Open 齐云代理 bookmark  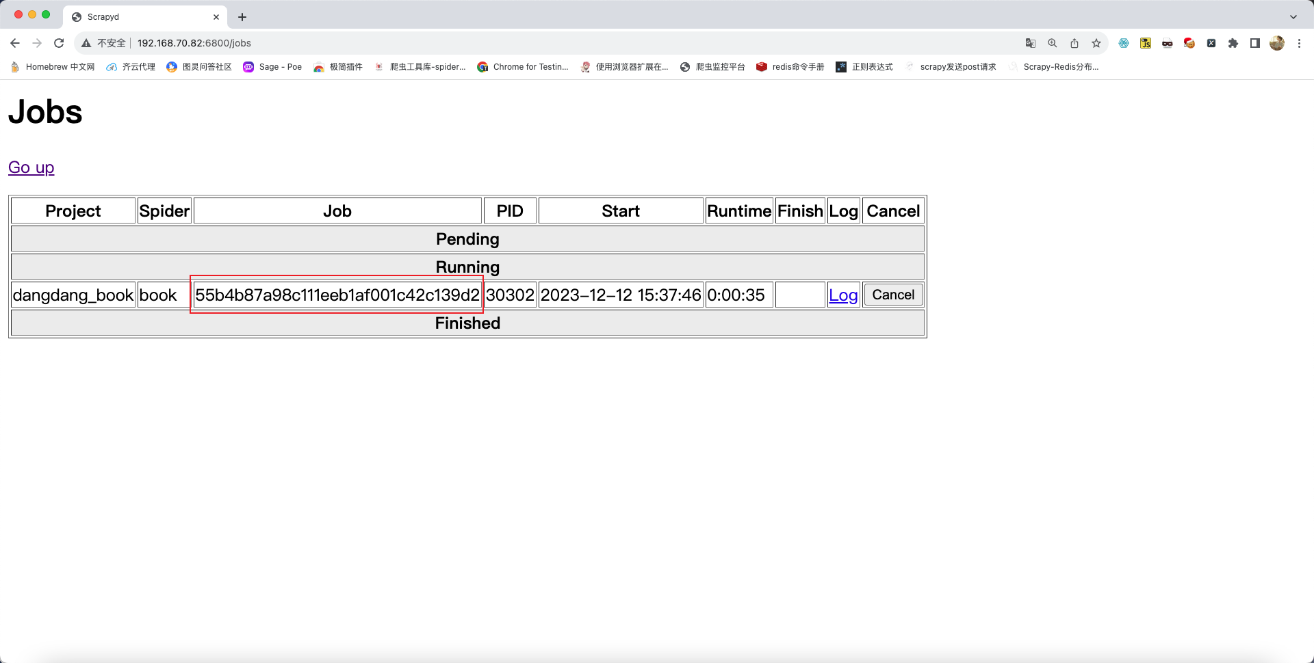pos(131,67)
